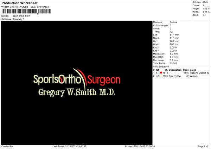The height and width of the screenshot is (149, 211).
Task: Select the design name "sport ortho 4,8 in"
Action: [21, 16]
